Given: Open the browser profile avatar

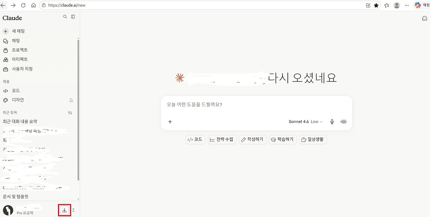Looking at the screenshot, I should [x=397, y=5].
